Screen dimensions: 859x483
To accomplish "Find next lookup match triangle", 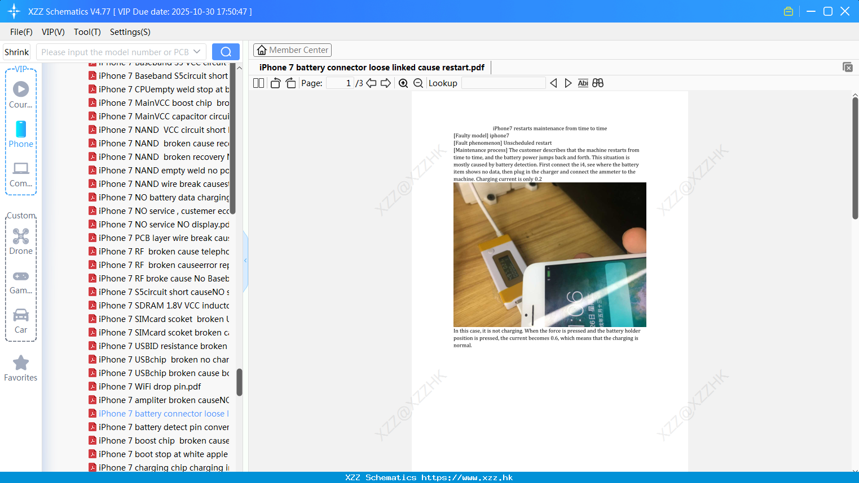I will click(x=568, y=83).
